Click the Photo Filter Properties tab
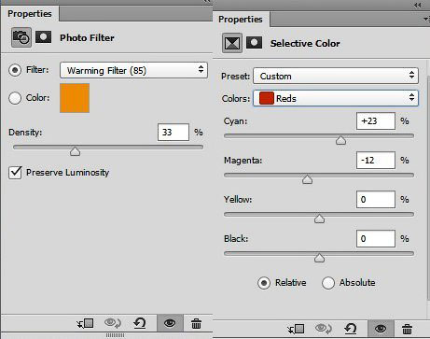The image size is (430, 339). (30, 14)
